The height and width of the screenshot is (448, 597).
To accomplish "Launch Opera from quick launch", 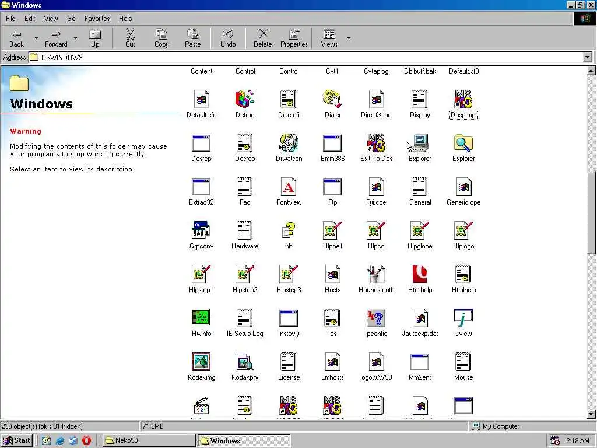I will pos(86,440).
